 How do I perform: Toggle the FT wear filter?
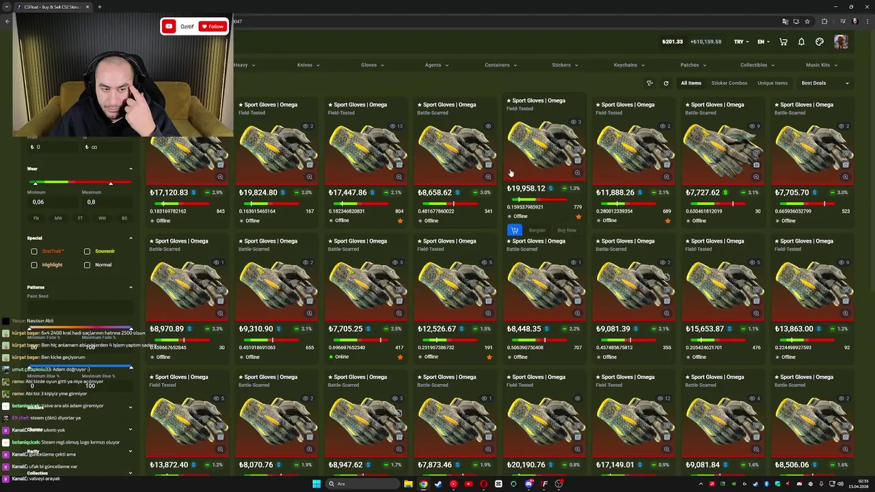tap(80, 218)
